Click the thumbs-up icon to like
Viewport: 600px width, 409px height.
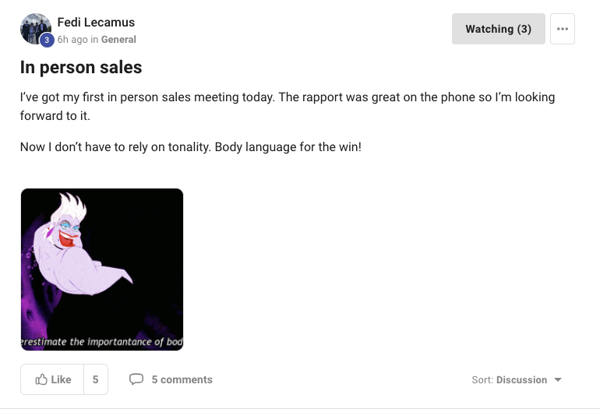[41, 379]
